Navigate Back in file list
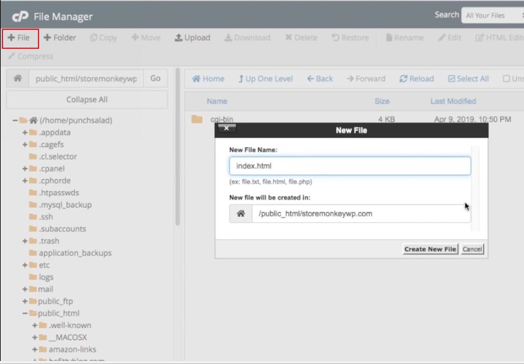This screenshot has height=364, width=524. tap(320, 79)
